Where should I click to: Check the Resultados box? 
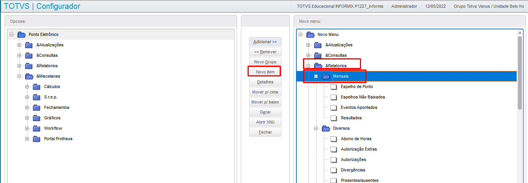click(x=334, y=118)
